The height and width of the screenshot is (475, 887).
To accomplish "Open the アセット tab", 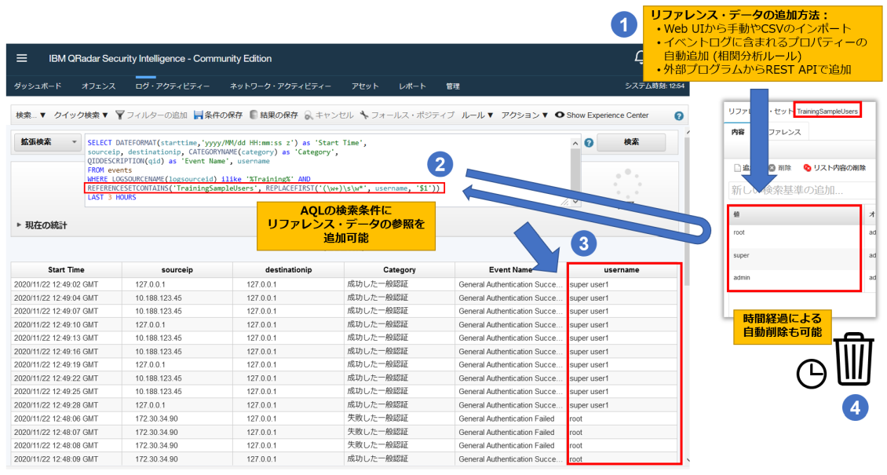I will (x=365, y=86).
